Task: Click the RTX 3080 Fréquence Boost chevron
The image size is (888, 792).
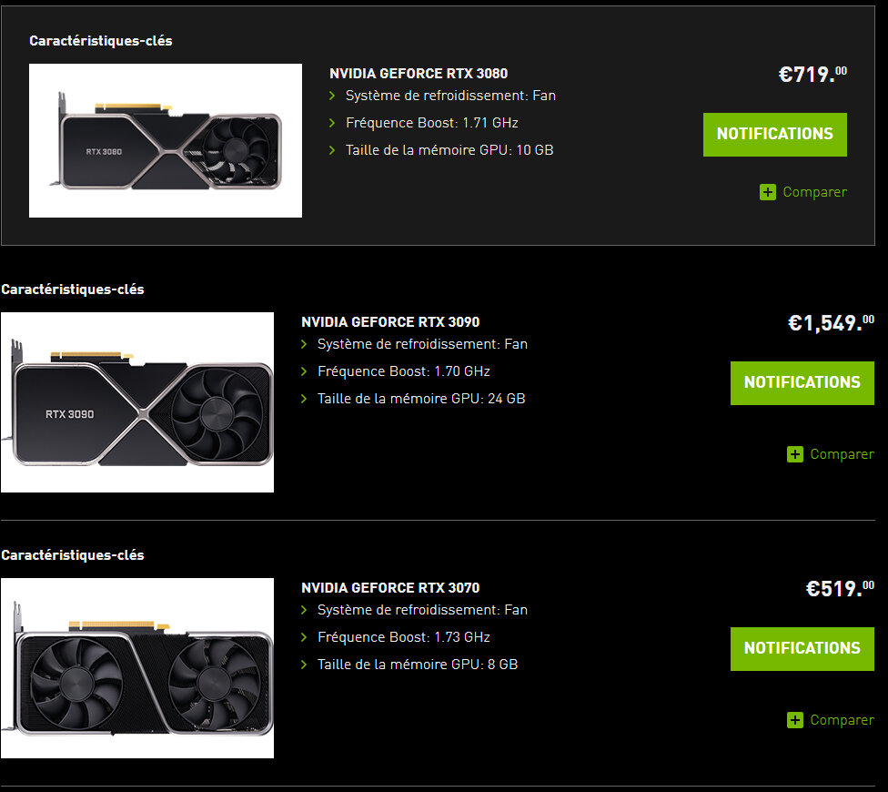Action: (332, 123)
